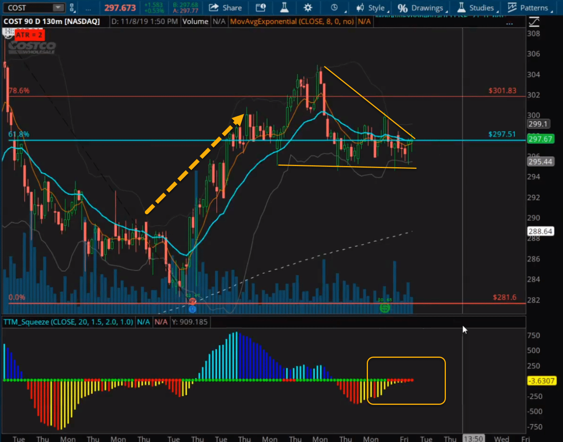Click the 0.0% retracement label

coord(17,297)
